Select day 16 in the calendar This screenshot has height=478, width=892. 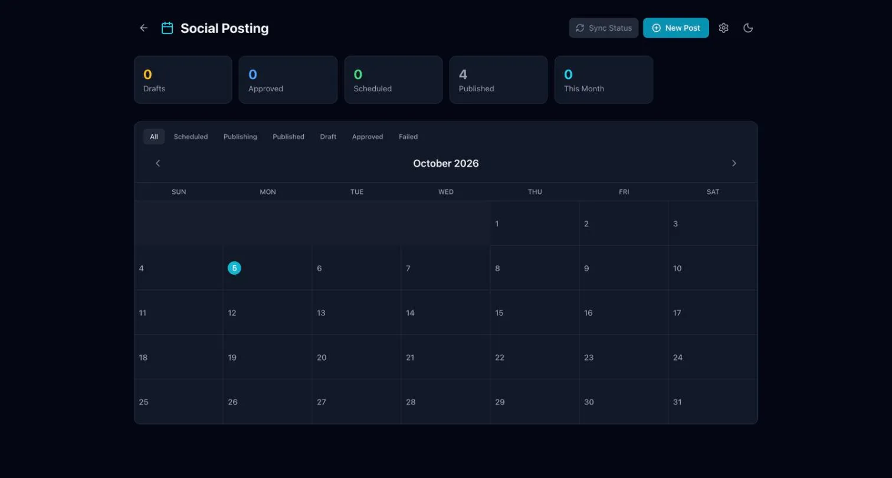coord(624,313)
